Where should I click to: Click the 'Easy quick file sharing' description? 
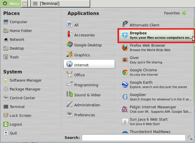146,62
